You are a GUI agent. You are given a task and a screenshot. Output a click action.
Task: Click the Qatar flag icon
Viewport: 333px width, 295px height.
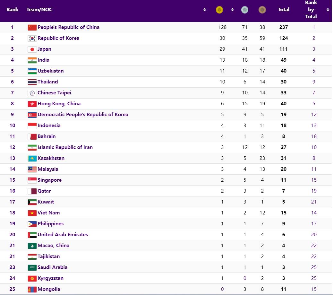[x=32, y=191]
